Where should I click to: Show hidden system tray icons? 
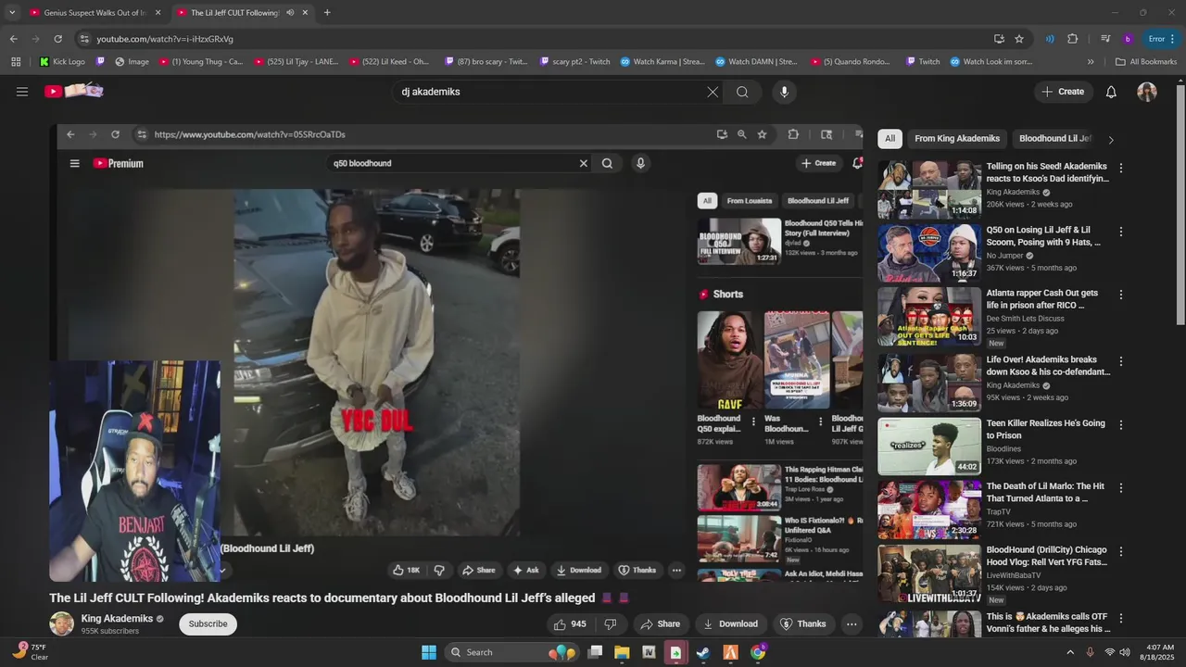(1070, 652)
